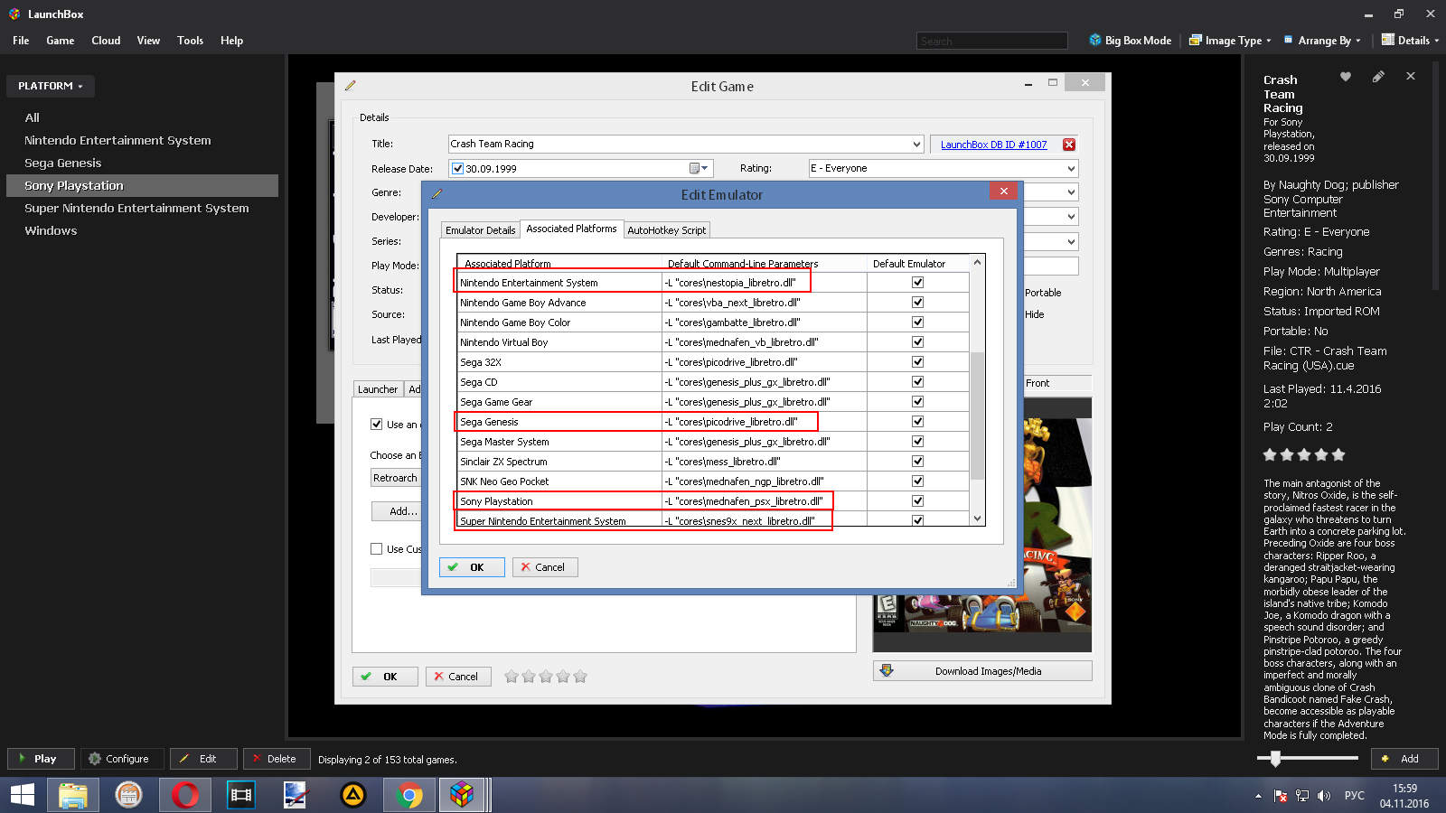Close the Edit Emulator dialog
This screenshot has width=1446, height=813.
[1003, 191]
